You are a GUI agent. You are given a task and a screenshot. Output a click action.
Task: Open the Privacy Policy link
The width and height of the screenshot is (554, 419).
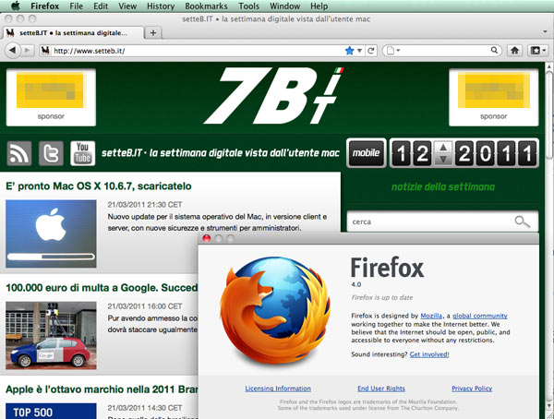(x=471, y=389)
